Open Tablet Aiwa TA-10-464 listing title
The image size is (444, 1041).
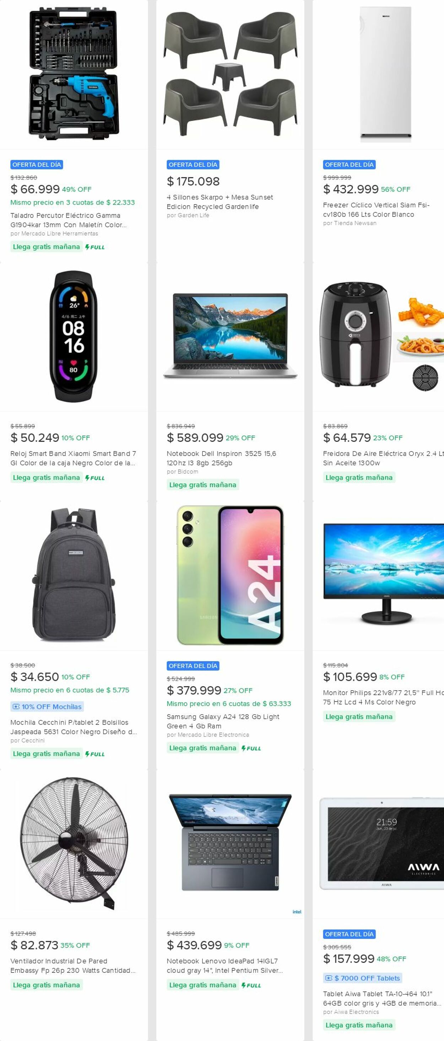382,998
